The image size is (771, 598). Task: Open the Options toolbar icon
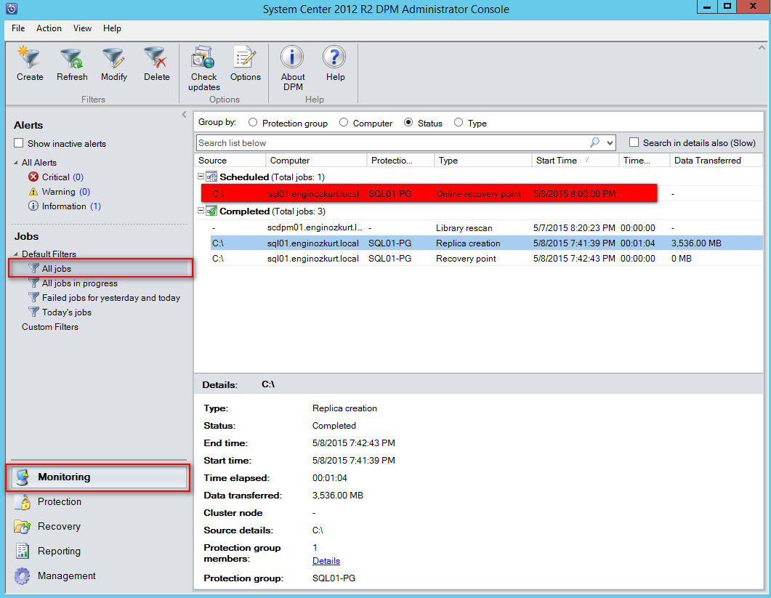point(245,57)
